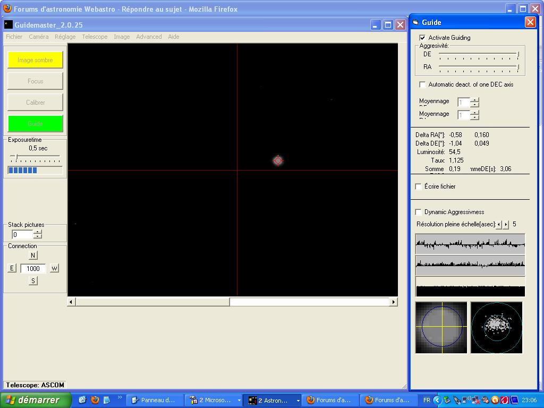Click the yellow Image sombre button

(35, 60)
